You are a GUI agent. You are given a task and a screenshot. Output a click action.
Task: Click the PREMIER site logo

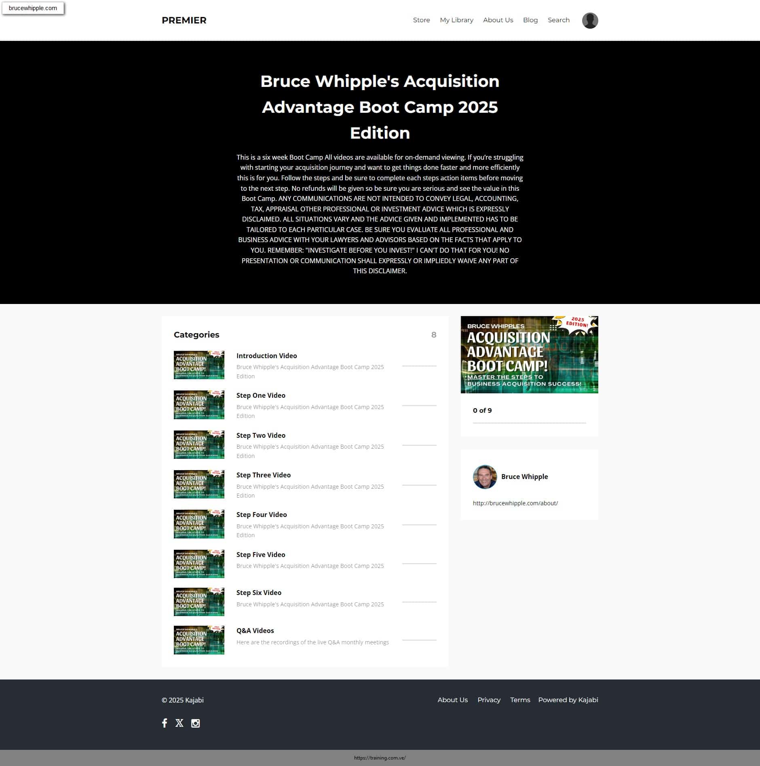tap(184, 20)
